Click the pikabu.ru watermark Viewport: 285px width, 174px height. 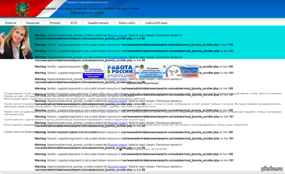tap(272, 169)
